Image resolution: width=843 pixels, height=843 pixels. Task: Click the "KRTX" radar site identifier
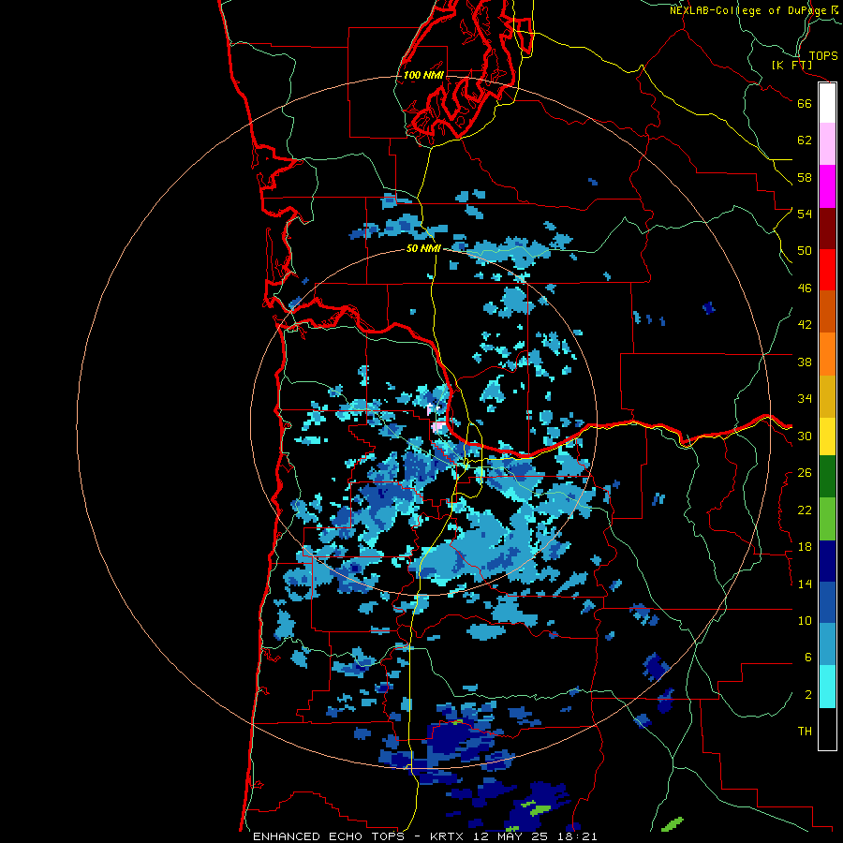[449, 836]
